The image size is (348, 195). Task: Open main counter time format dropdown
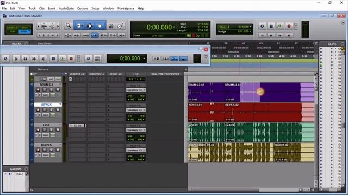click(174, 27)
